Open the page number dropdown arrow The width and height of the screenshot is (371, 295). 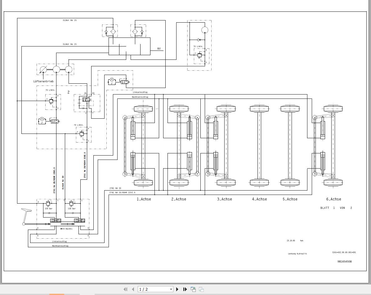[x=171, y=289]
